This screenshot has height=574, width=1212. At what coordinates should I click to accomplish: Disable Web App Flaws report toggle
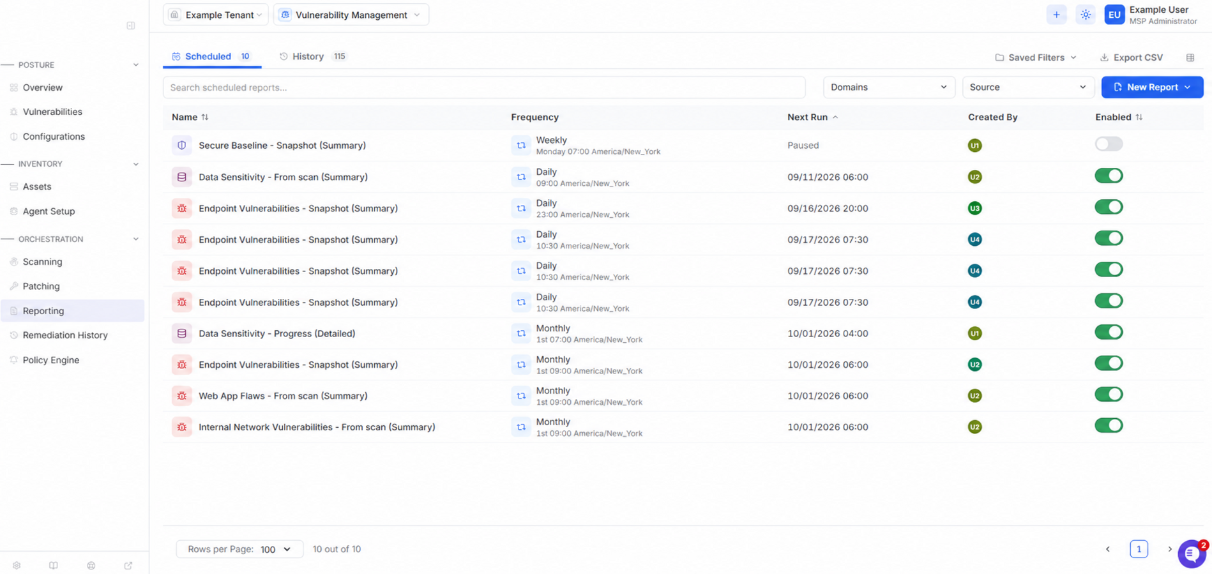(1109, 395)
